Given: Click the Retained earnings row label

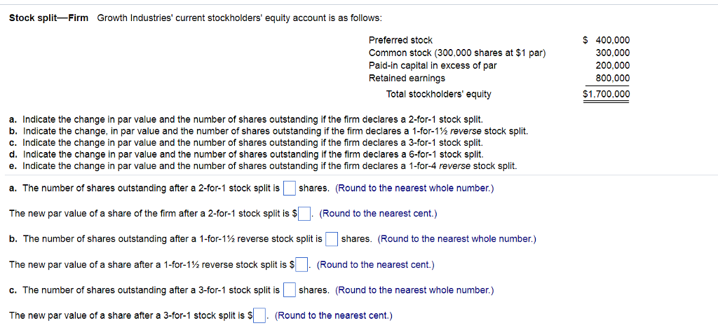Looking at the screenshot, I should 407,78.
